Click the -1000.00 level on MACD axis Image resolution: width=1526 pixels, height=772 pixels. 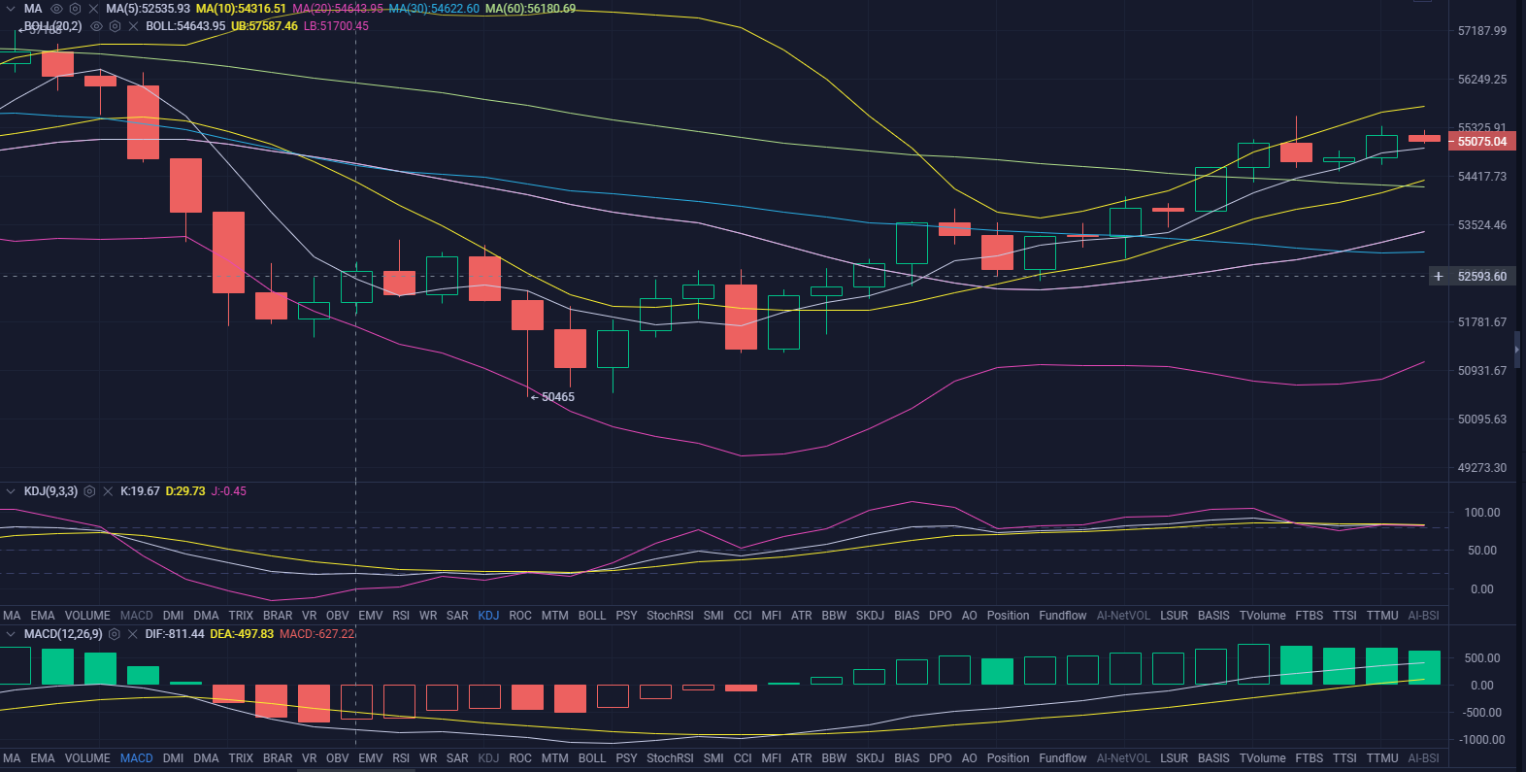1482,740
